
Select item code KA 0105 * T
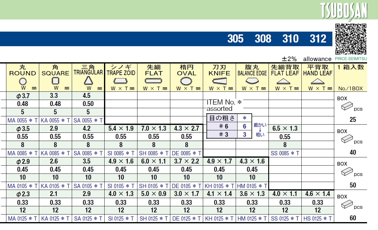tap(55, 186)
